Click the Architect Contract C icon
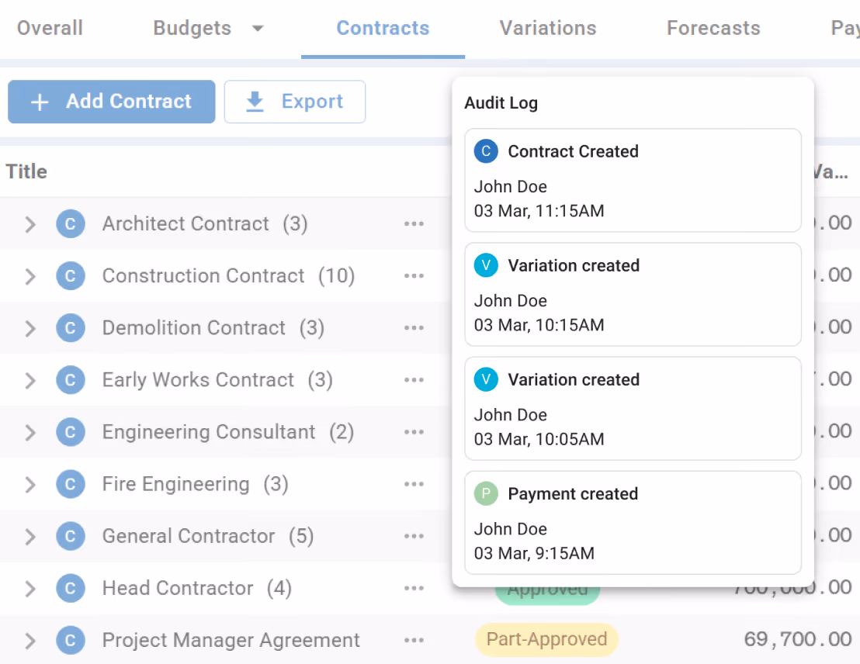 (x=70, y=223)
